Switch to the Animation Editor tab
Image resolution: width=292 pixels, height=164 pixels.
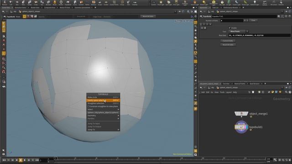click(20, 8)
